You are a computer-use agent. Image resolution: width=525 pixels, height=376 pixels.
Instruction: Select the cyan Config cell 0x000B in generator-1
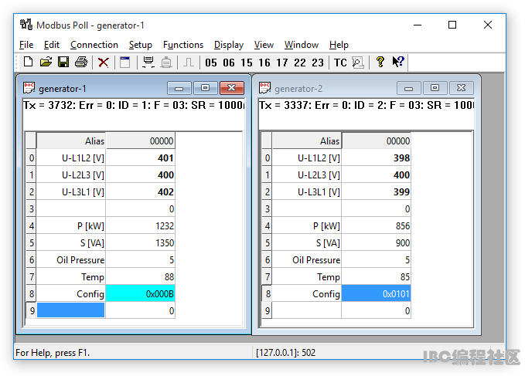[x=140, y=293]
